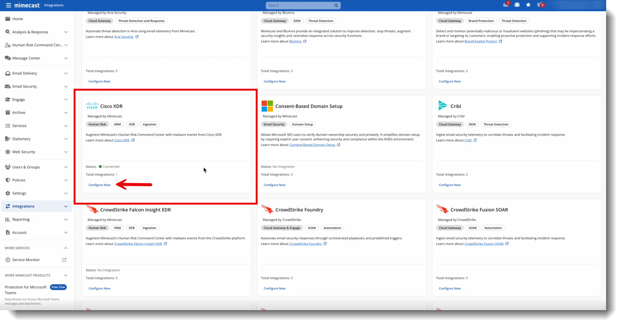Image resolution: width=618 pixels, height=322 pixels.
Task: Select Reporting in the sidebar
Action: [21, 220]
